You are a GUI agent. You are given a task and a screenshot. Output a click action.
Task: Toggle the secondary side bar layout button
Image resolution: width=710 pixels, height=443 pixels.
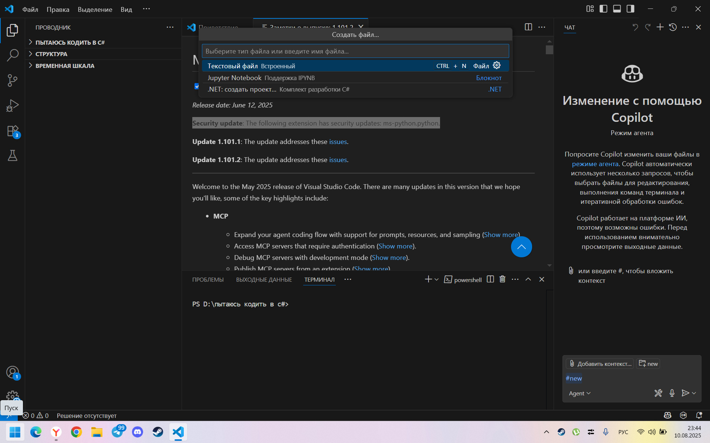tap(630, 9)
